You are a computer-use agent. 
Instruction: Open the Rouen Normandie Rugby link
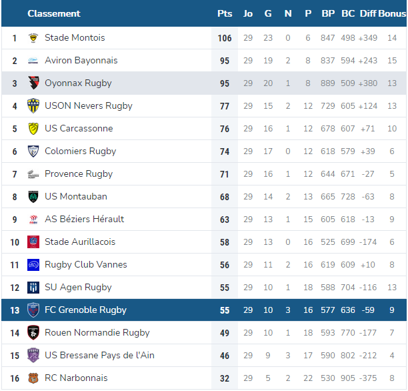pyautogui.click(x=97, y=333)
